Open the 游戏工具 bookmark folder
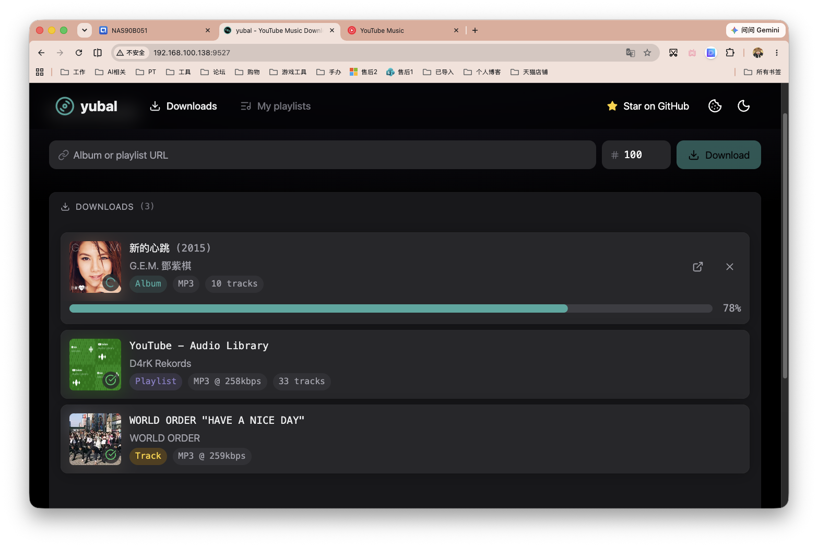The image size is (818, 547). click(288, 72)
